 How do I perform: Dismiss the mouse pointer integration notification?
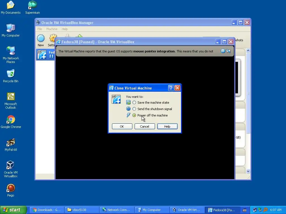pyautogui.click(x=223, y=51)
